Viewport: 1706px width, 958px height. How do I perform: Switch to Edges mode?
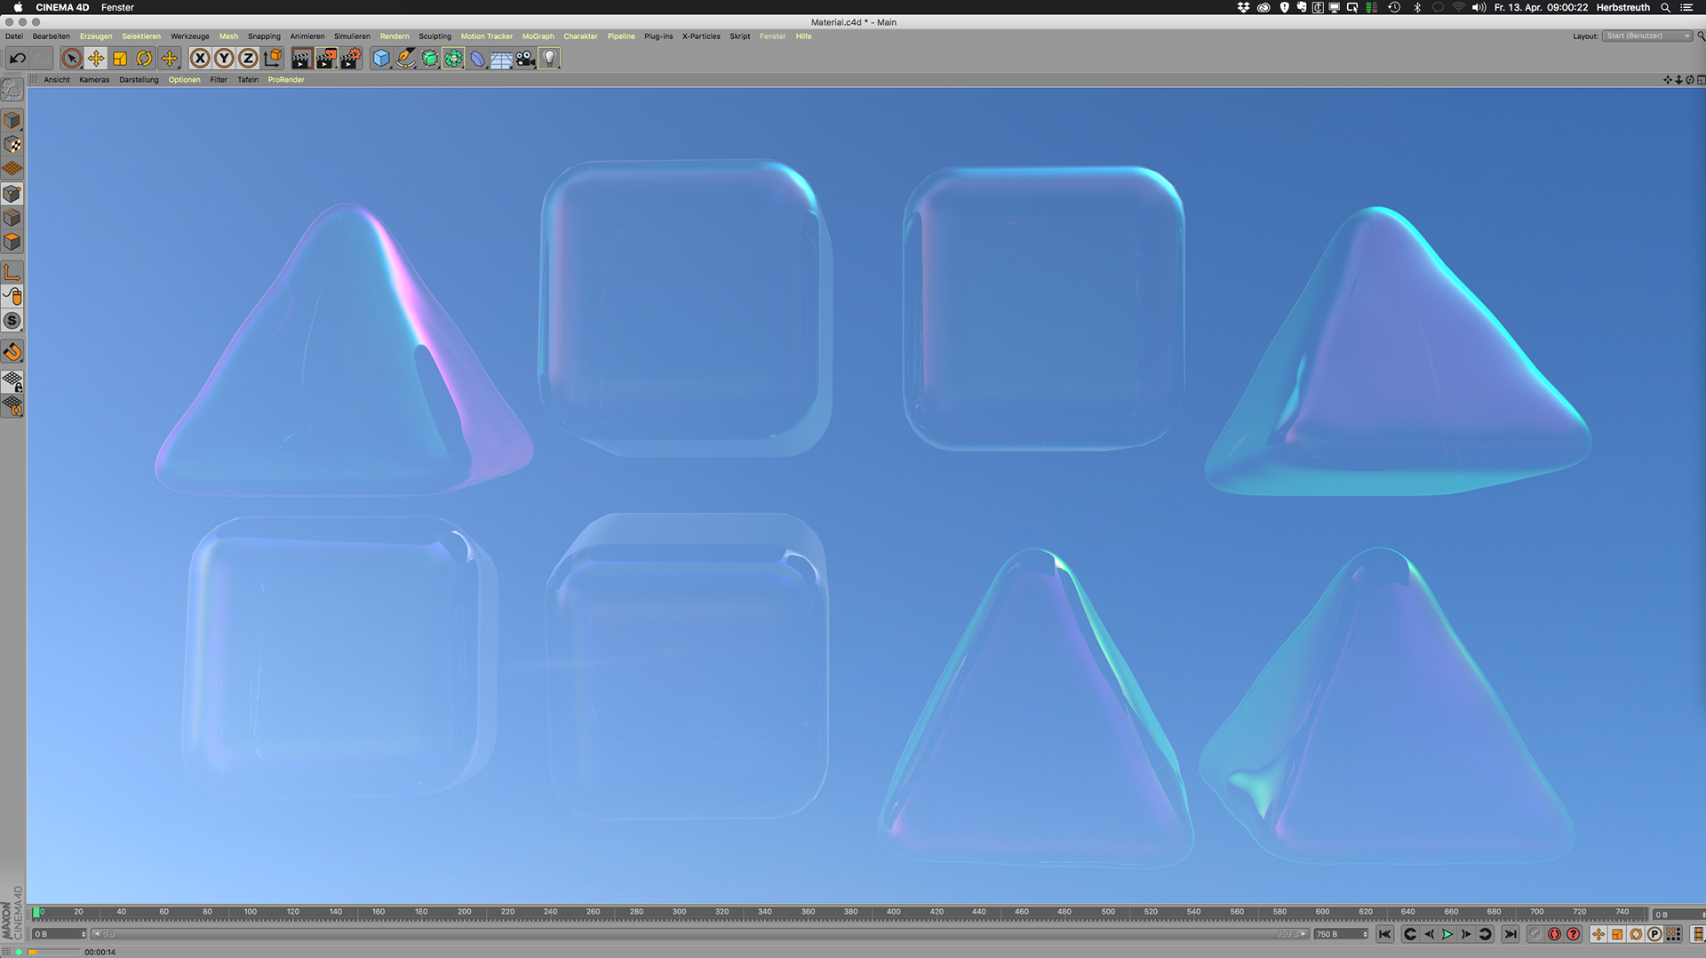[x=12, y=218]
